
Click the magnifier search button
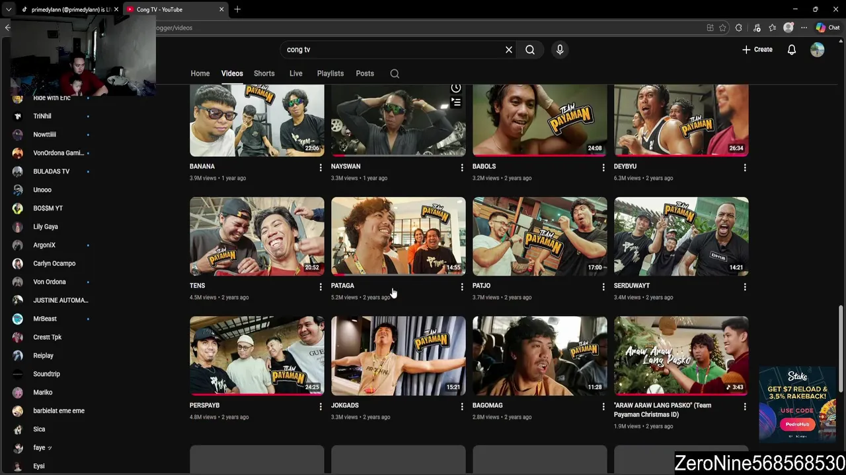pyautogui.click(x=530, y=49)
